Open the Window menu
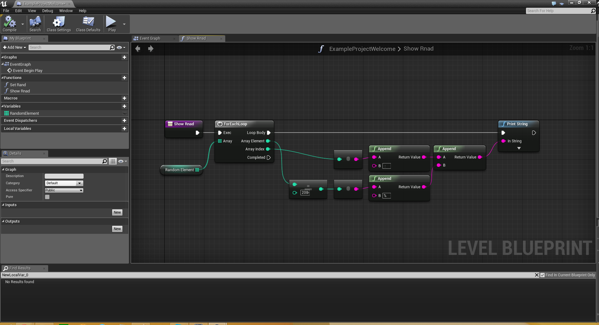599x325 pixels. tap(66, 11)
